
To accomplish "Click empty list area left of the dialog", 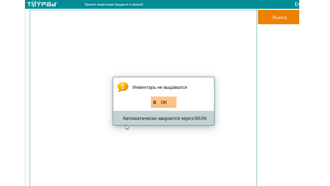I will pyautogui.click(x=71, y=100).
